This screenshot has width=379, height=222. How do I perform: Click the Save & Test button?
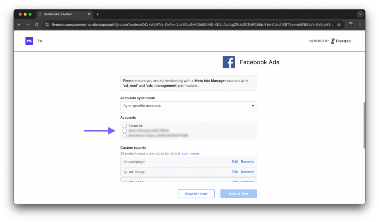click(239, 194)
